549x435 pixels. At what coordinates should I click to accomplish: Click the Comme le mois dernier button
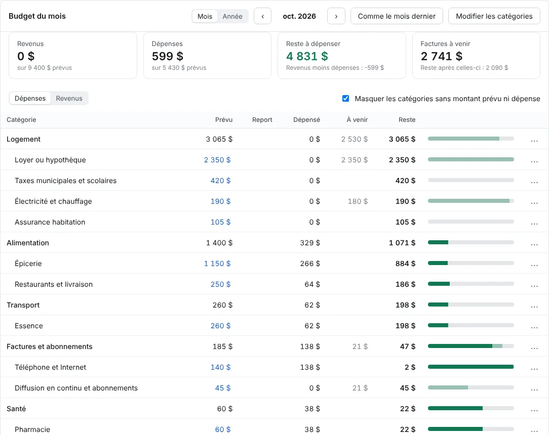coord(397,16)
